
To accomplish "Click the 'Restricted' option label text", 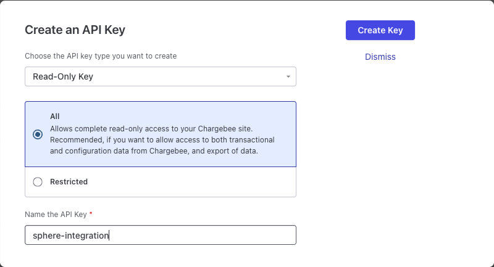I will (x=69, y=182).
